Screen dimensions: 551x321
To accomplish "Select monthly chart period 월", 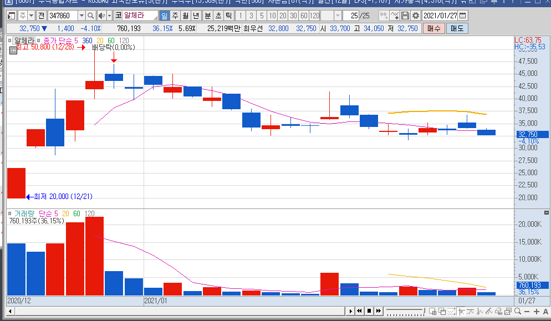I will click(x=186, y=16).
